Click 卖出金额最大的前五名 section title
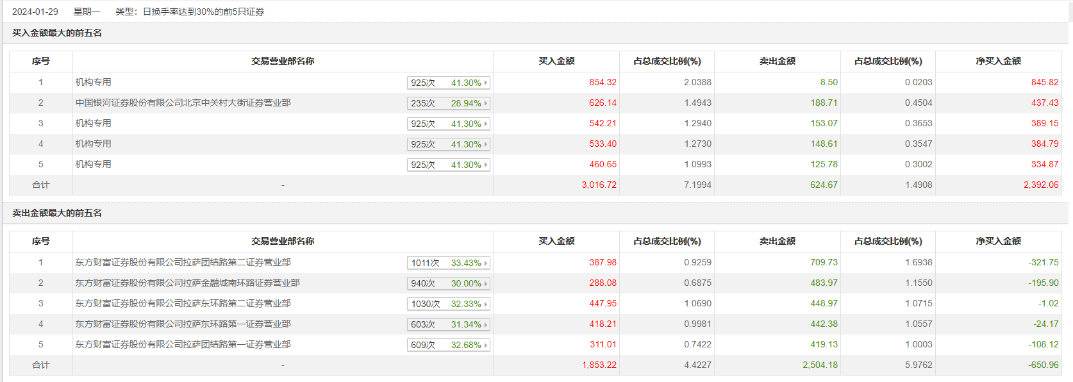Screen dimensions: 1073x382 (57, 213)
